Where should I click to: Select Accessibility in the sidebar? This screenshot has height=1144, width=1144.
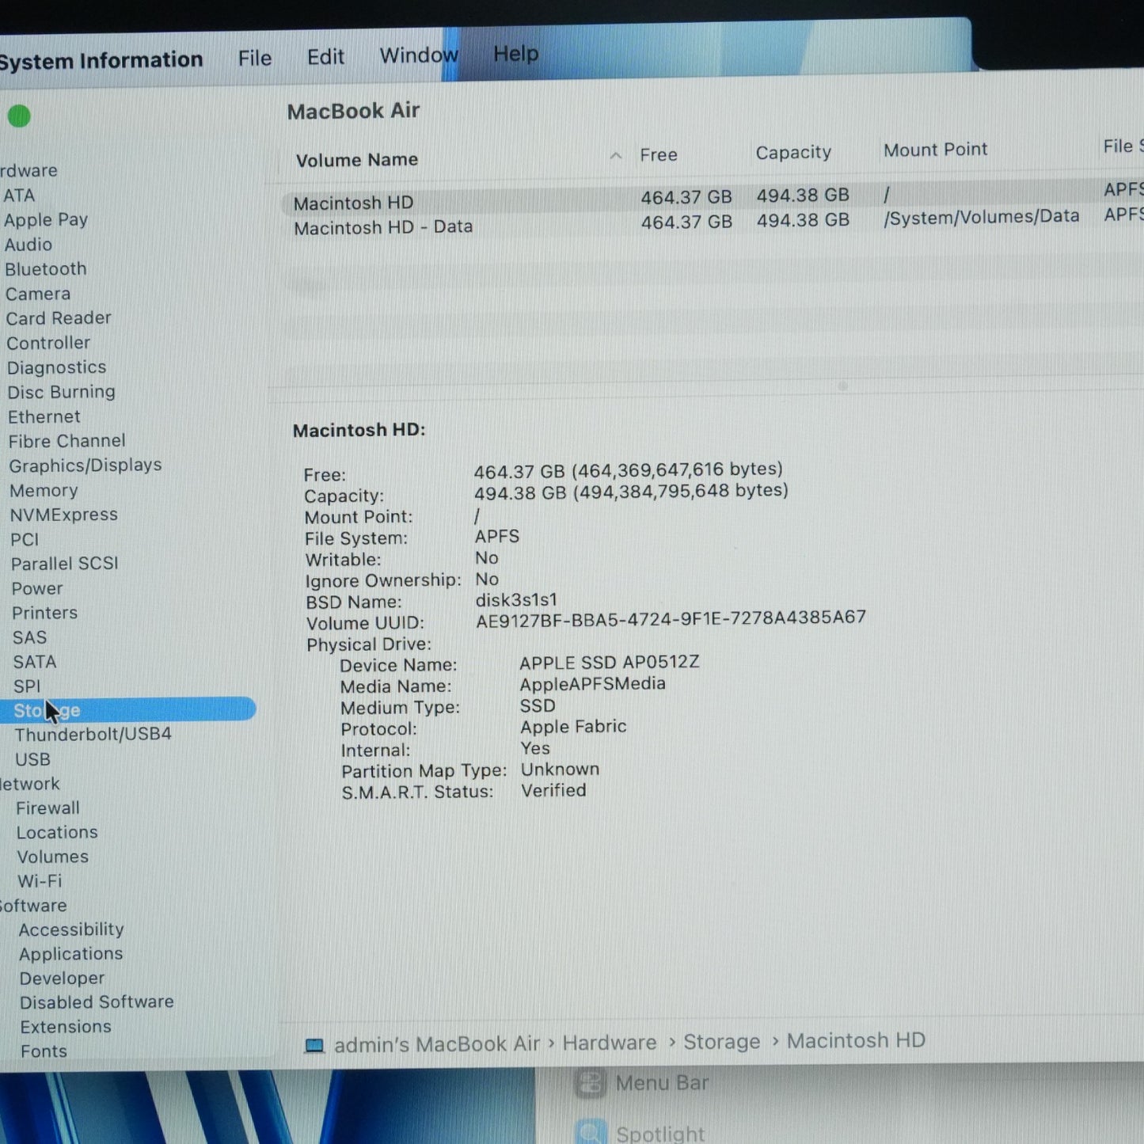point(71,929)
